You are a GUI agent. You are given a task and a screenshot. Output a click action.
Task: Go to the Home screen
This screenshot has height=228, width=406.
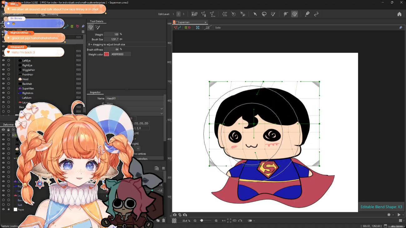(x=399, y=14)
